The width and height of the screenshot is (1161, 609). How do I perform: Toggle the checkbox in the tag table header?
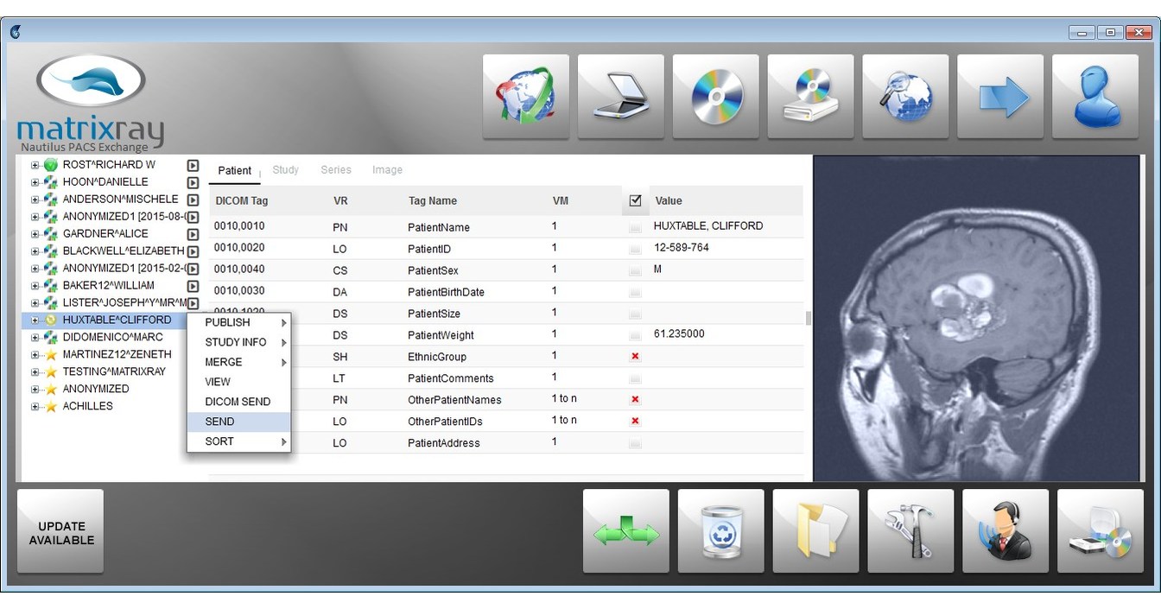(x=635, y=200)
